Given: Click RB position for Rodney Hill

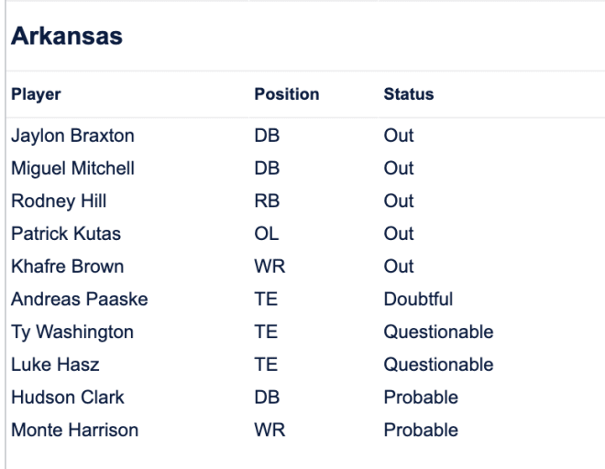Looking at the screenshot, I should pos(267,201).
